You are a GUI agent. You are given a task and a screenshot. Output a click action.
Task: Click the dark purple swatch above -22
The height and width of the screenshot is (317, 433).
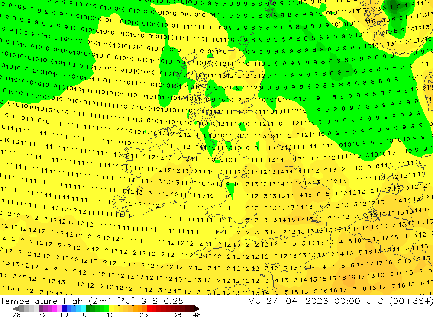(41, 308)
